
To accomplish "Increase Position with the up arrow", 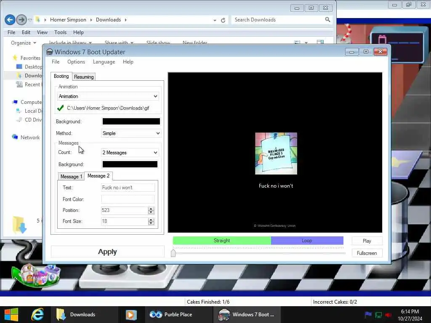I will pos(151,209).
